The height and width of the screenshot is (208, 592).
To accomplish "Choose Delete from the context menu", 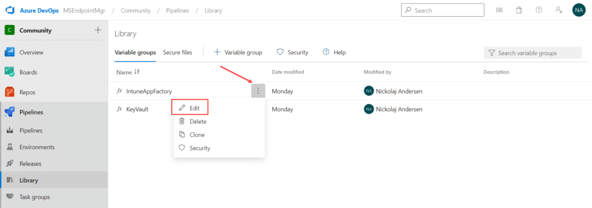I will [x=219, y=121].
